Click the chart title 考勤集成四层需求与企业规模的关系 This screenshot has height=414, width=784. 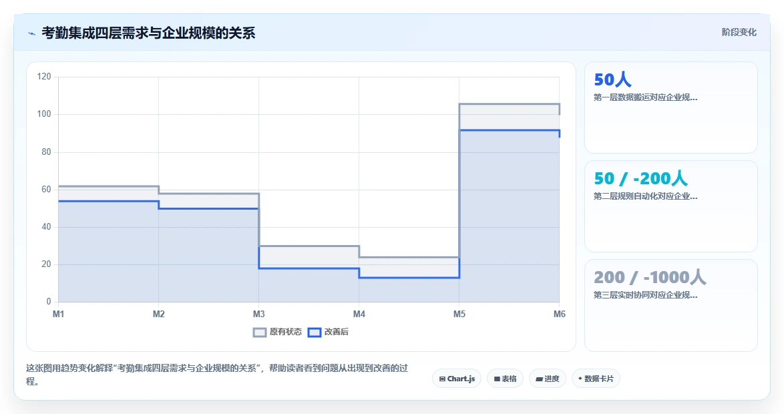[148, 33]
